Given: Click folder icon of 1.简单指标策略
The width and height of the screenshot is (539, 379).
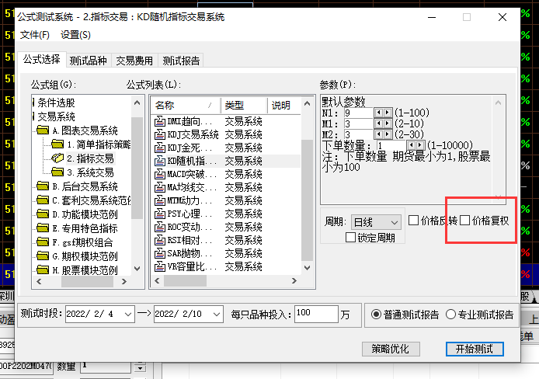Looking at the screenshot, I should pyautogui.click(x=57, y=144).
